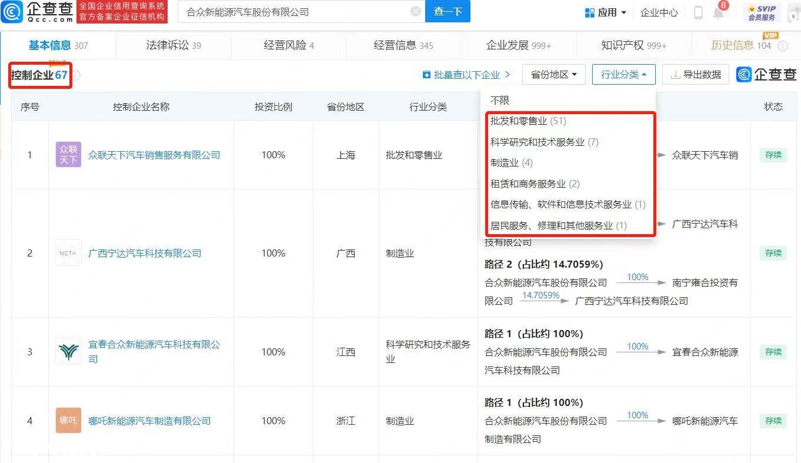The height and width of the screenshot is (463, 801).
Task: Select 科学研究和技术服务业 (7) option
Action: [x=545, y=142]
